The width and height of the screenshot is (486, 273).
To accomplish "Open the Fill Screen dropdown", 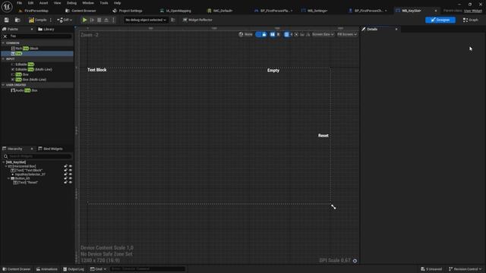I will (346, 34).
